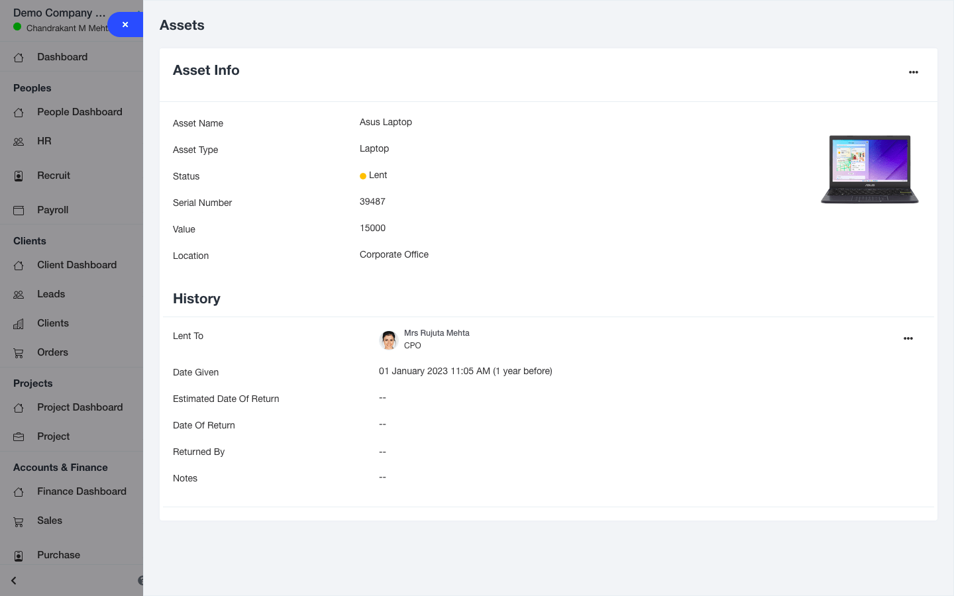Click Mrs Rujuta Mehta's avatar photo
Screen dimensions: 954x596
click(x=388, y=340)
